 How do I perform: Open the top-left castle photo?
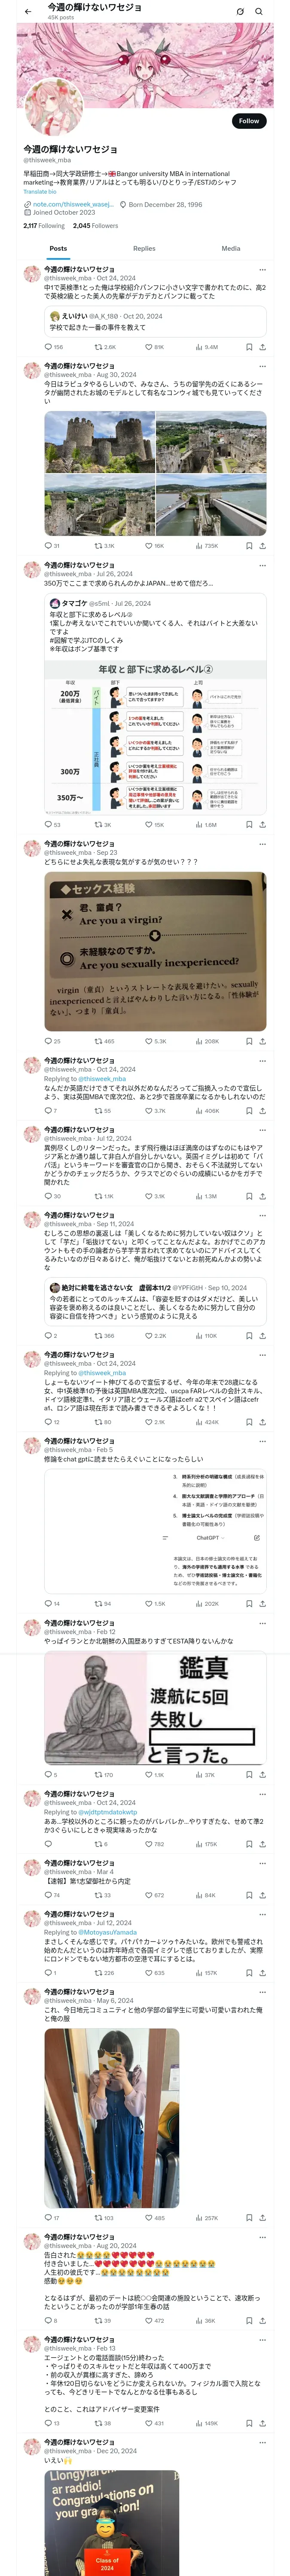pyautogui.click(x=99, y=445)
